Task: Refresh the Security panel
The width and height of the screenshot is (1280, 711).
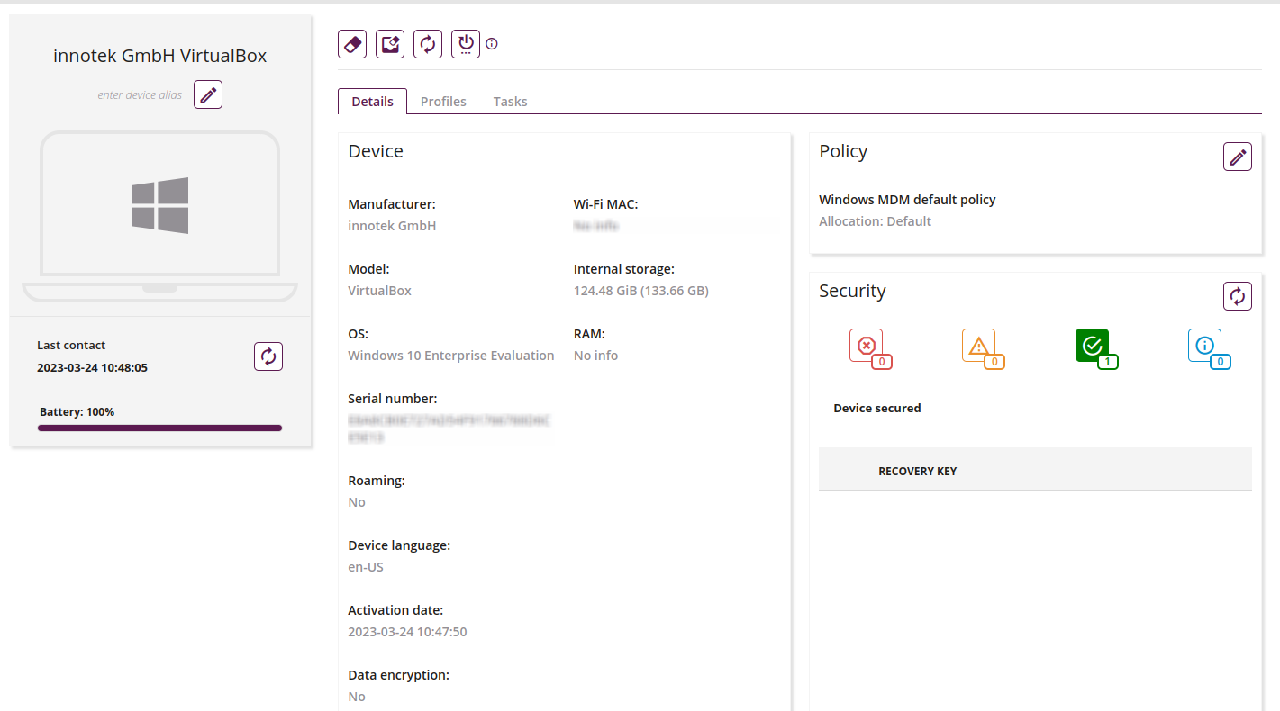Action: [x=1238, y=296]
